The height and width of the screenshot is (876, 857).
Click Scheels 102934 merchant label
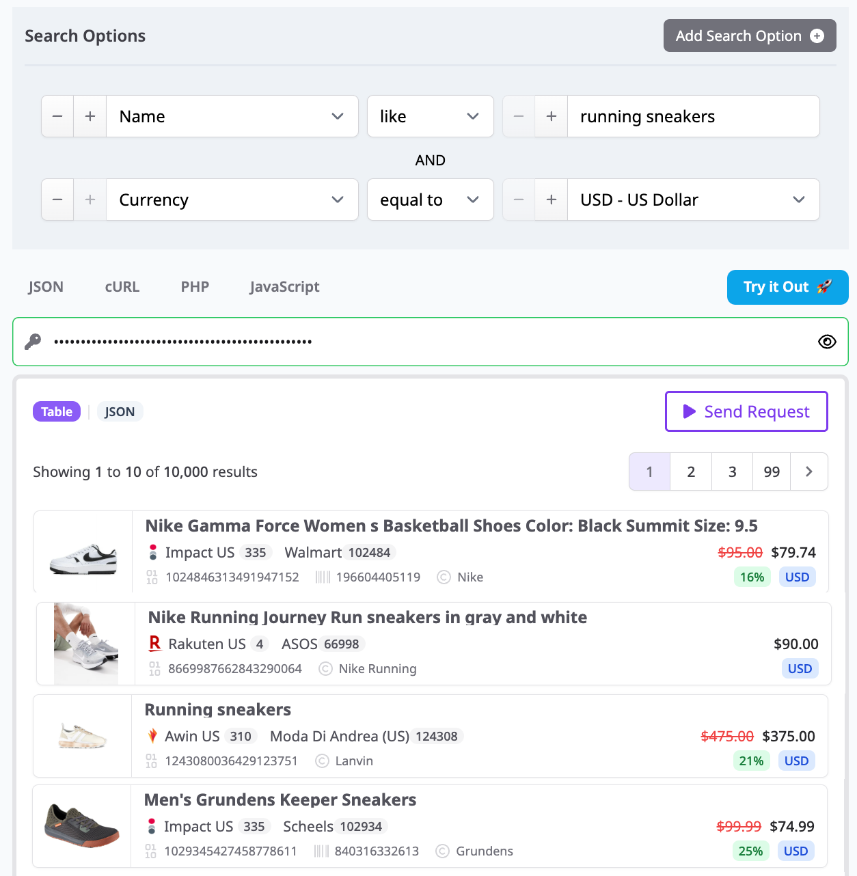[335, 826]
